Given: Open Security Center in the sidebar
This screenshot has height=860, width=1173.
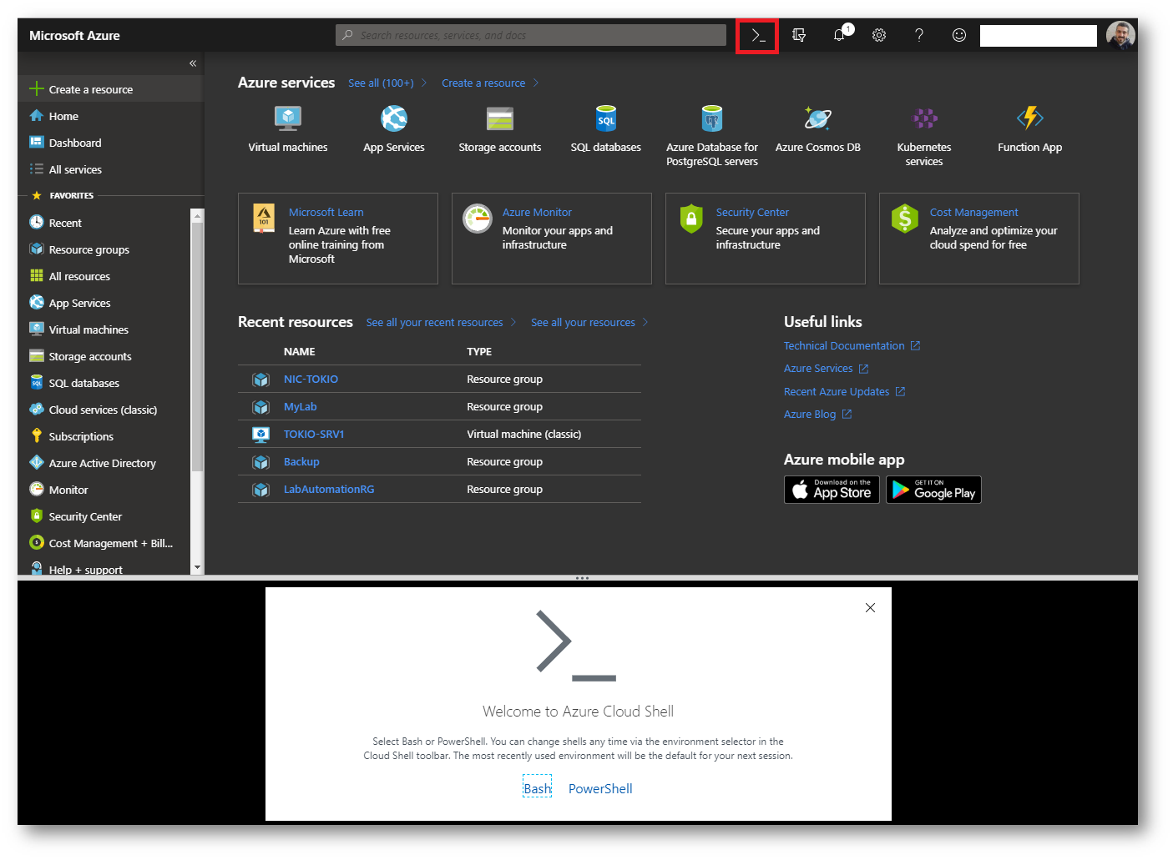Looking at the screenshot, I should [x=104, y=516].
